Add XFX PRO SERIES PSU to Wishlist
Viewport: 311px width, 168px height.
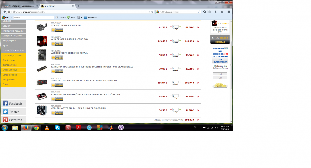pos(57,30)
